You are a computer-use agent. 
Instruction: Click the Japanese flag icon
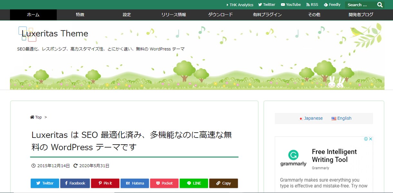(301, 118)
